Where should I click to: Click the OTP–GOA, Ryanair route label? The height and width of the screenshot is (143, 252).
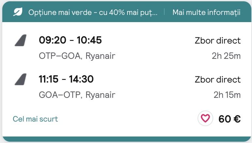pos(77,56)
